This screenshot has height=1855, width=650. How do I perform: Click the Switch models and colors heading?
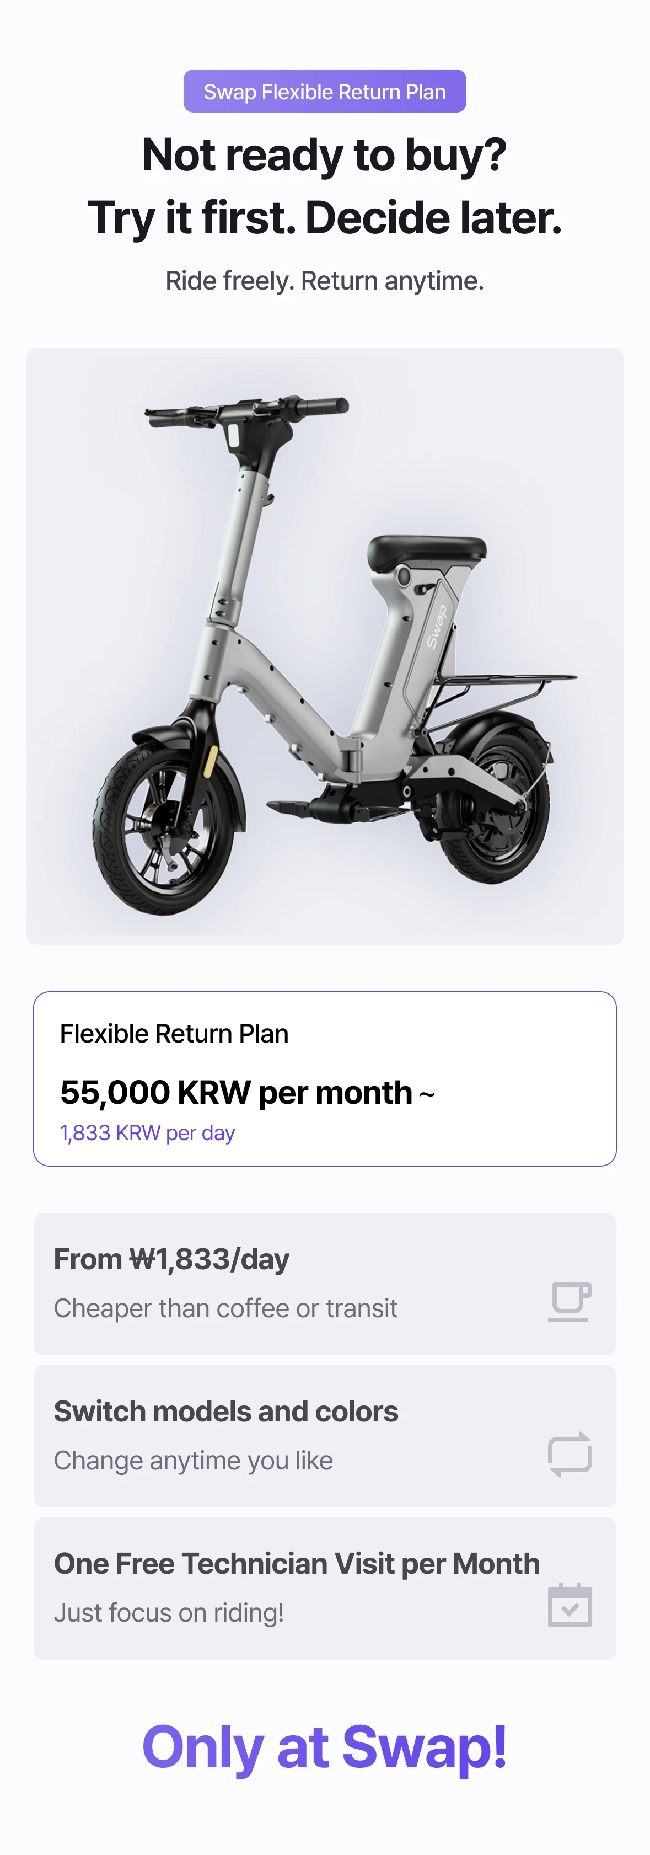coord(226,1412)
